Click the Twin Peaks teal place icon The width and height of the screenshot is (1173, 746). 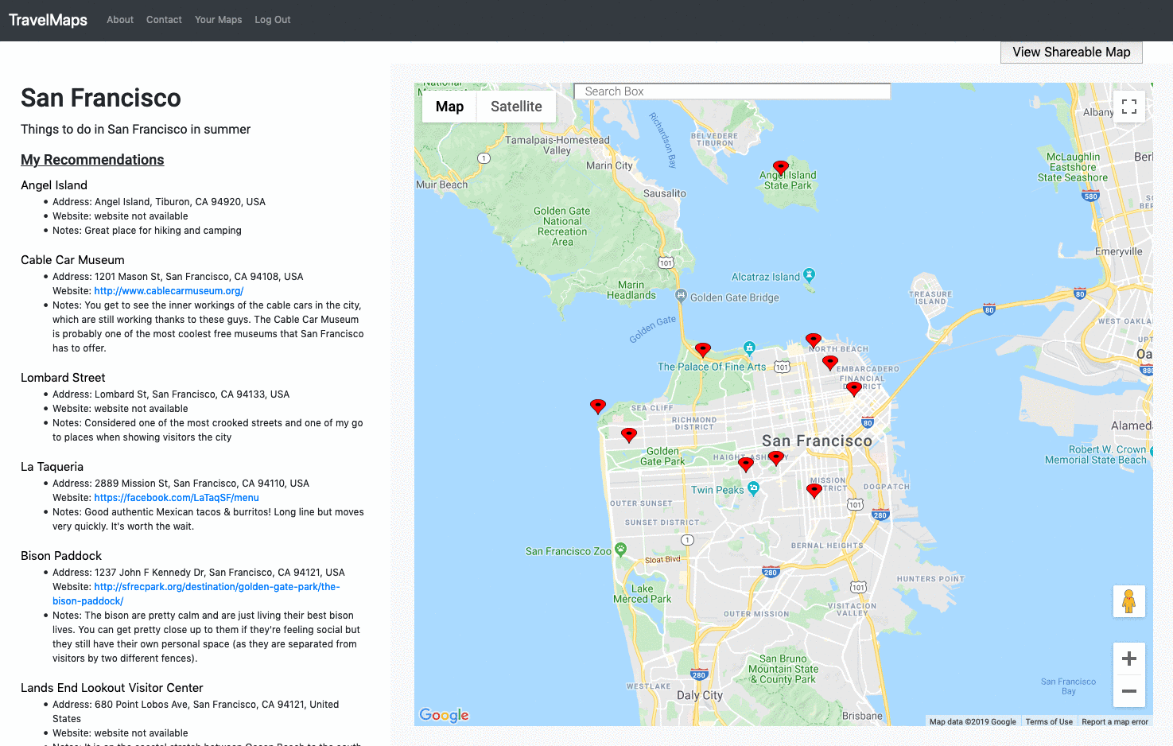753,488
